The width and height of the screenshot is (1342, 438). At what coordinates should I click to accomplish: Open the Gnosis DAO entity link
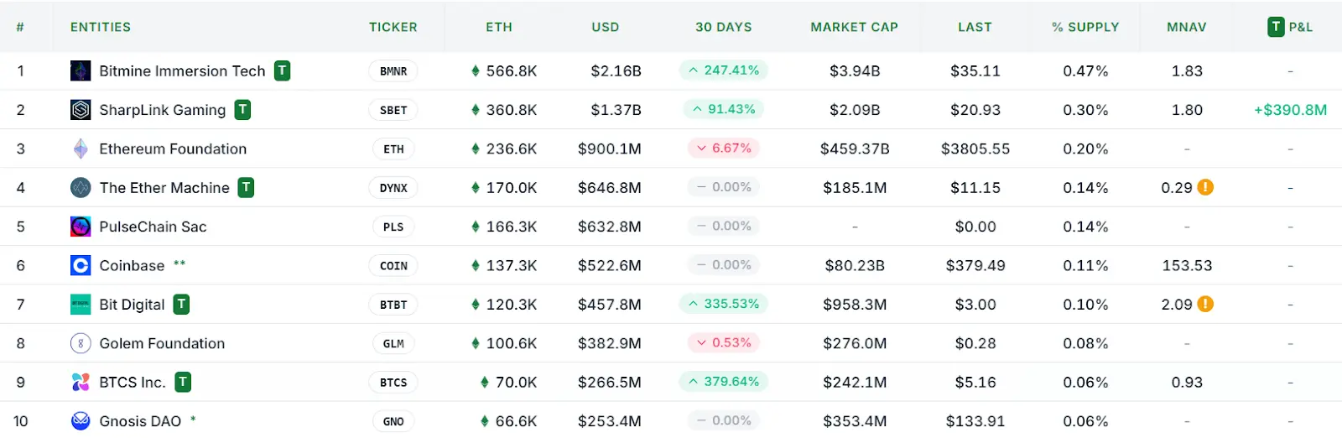[140, 421]
